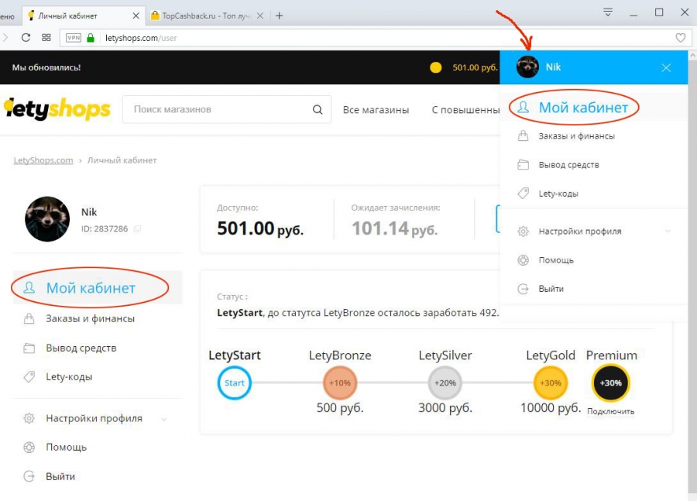Close the TopCashback.ru tab

pos(260,15)
